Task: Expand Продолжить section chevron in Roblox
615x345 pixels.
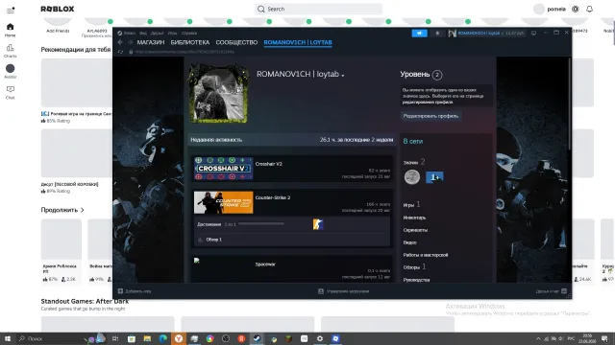Action: [83, 210]
